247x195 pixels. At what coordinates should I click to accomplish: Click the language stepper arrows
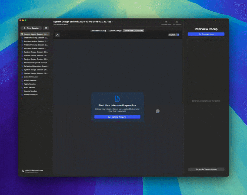(178, 35)
